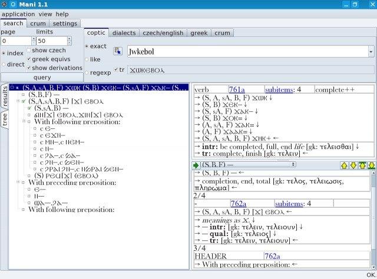Viewport: 377px width, 279px height.
Task: Open the Jwkebol search history dropdown
Action: 371,51
